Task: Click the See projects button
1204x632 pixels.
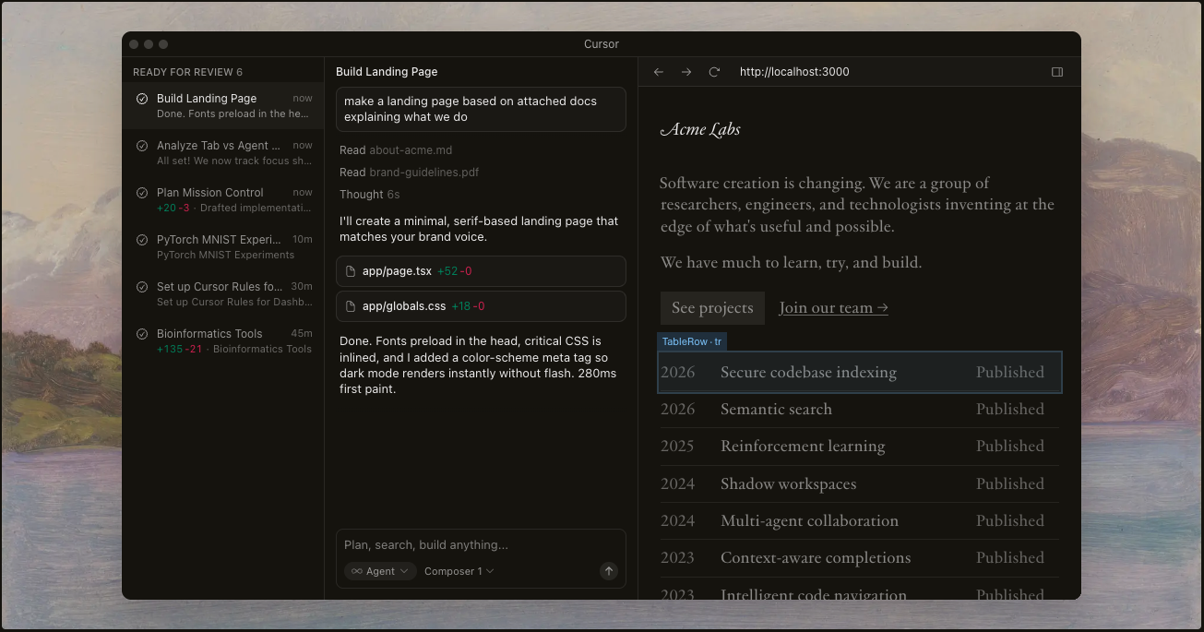Action: coord(712,308)
